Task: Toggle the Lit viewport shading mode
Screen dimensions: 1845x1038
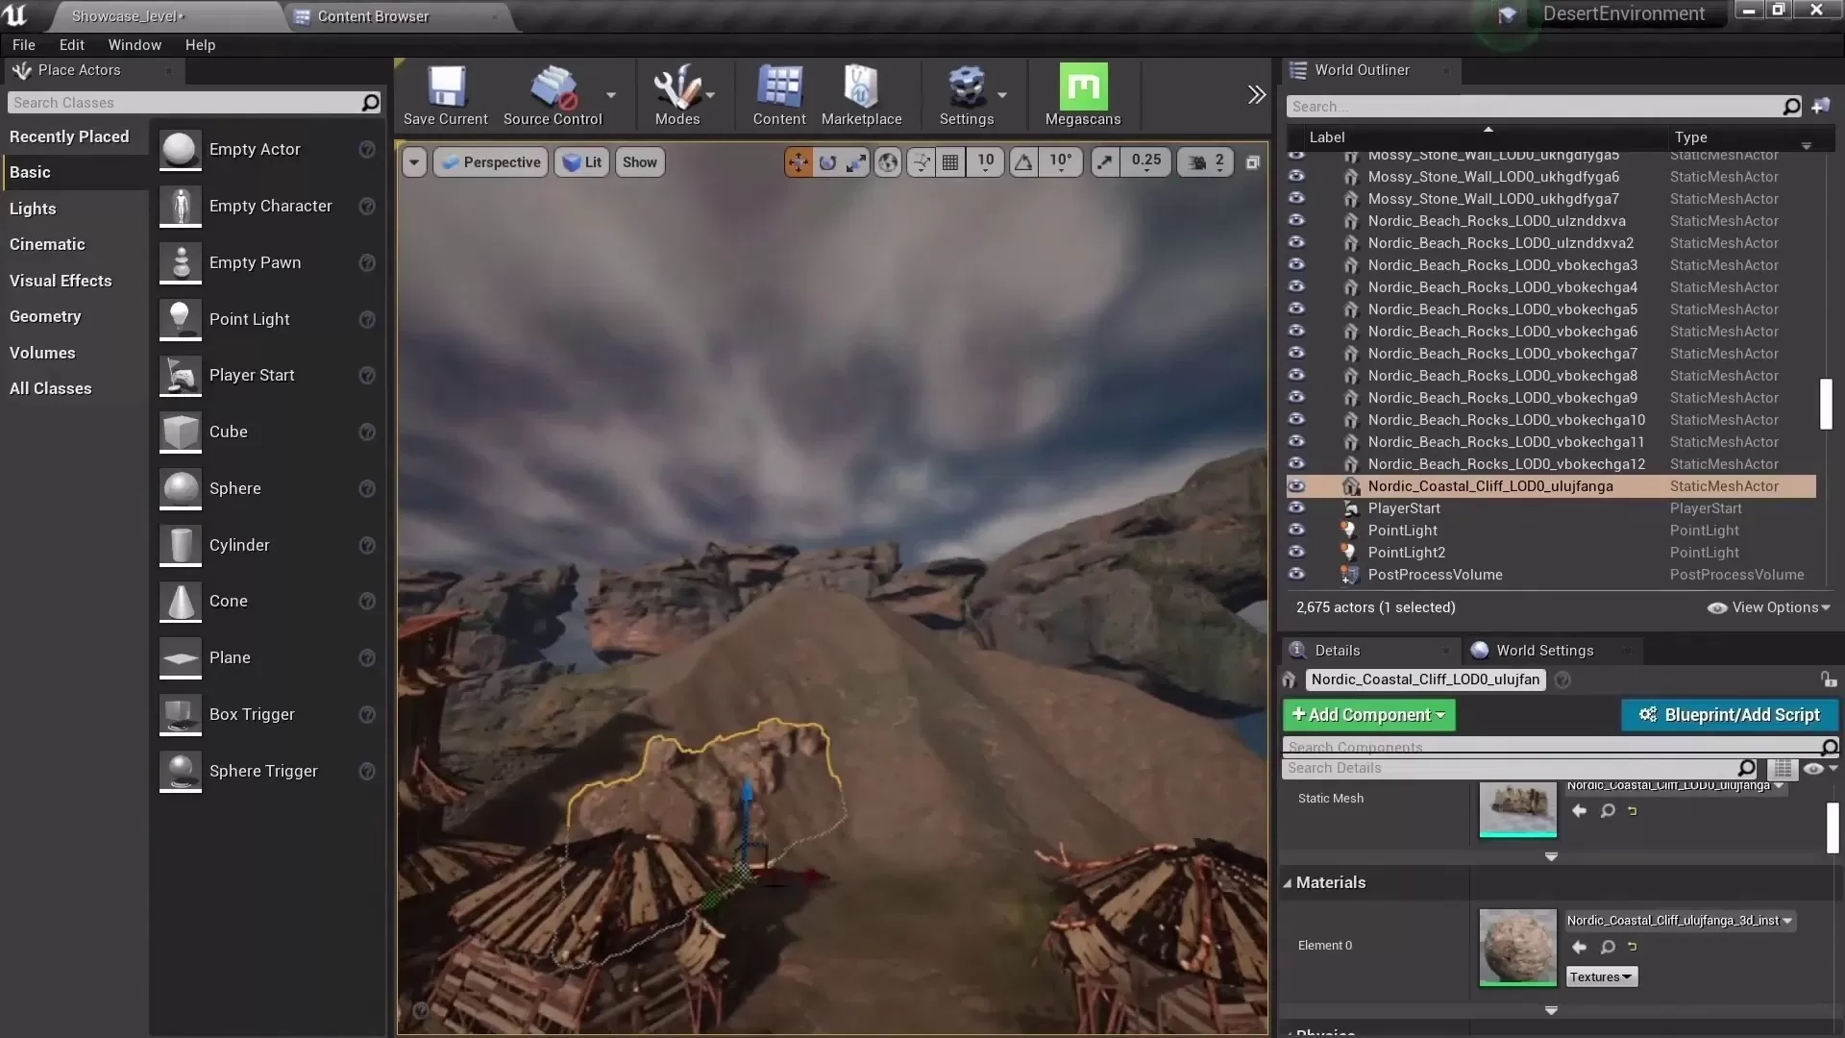Action: point(581,161)
